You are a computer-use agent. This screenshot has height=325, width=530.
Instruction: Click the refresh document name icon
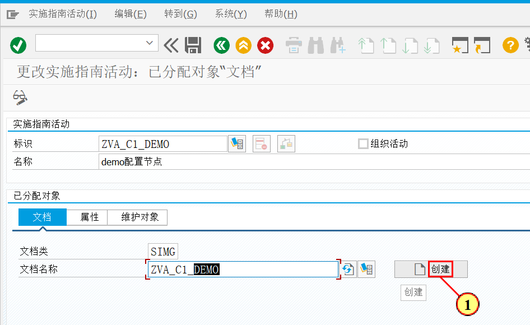[x=348, y=269]
